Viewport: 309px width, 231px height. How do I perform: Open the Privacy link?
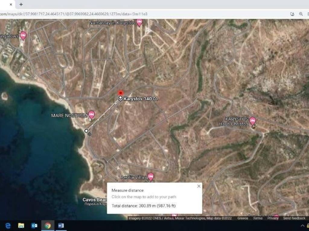coord(272,218)
